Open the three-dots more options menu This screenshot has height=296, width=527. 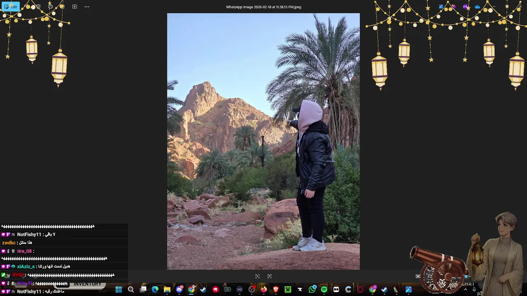[86, 7]
